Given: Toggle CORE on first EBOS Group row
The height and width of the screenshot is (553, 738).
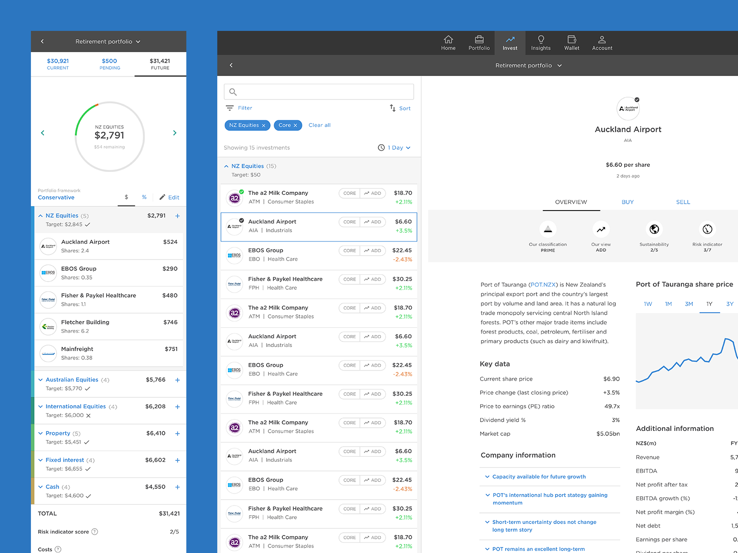Looking at the screenshot, I should click(x=350, y=251).
